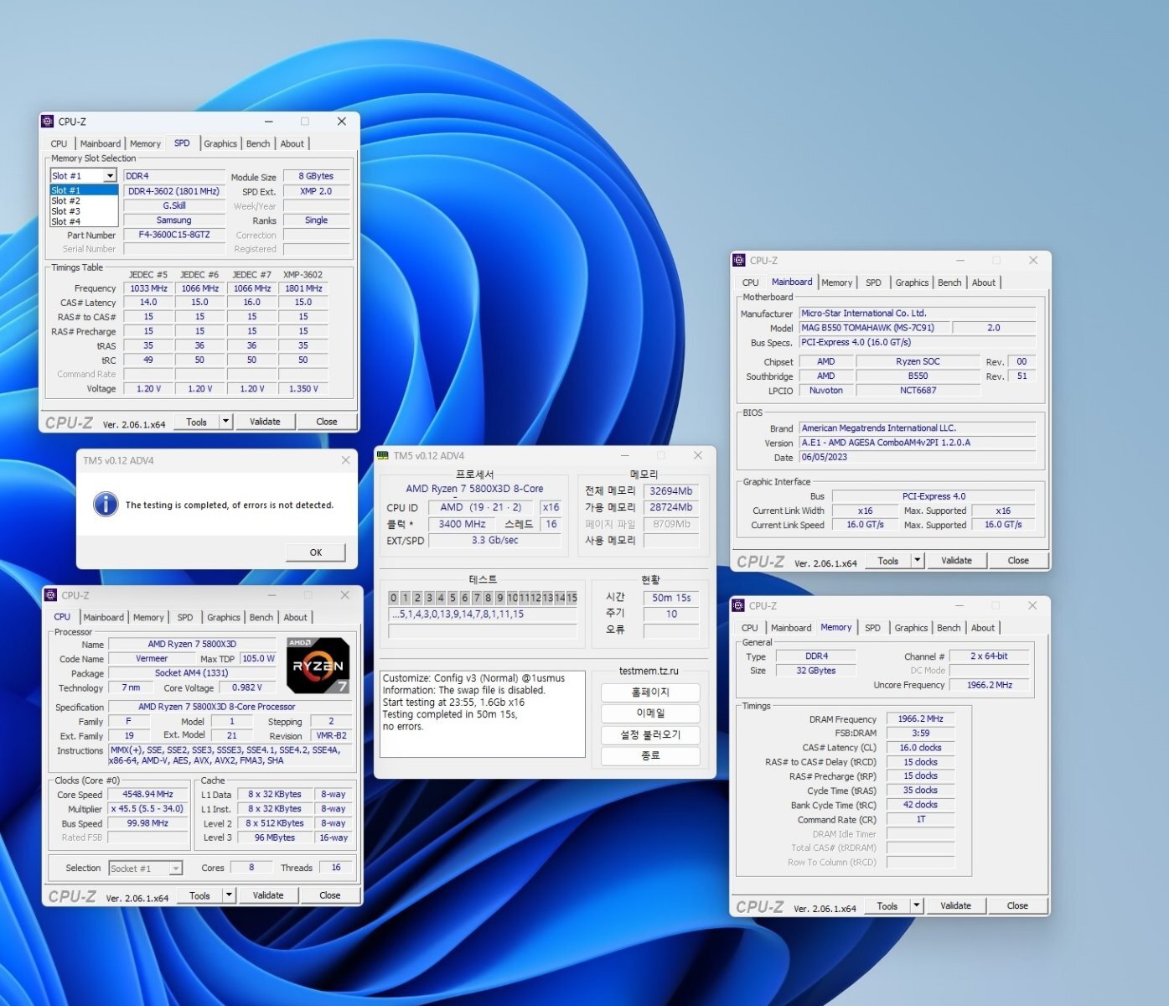Expand Tools arrow in CPU tab CPU-Z window
The width and height of the screenshot is (1169, 1006).
tap(229, 895)
